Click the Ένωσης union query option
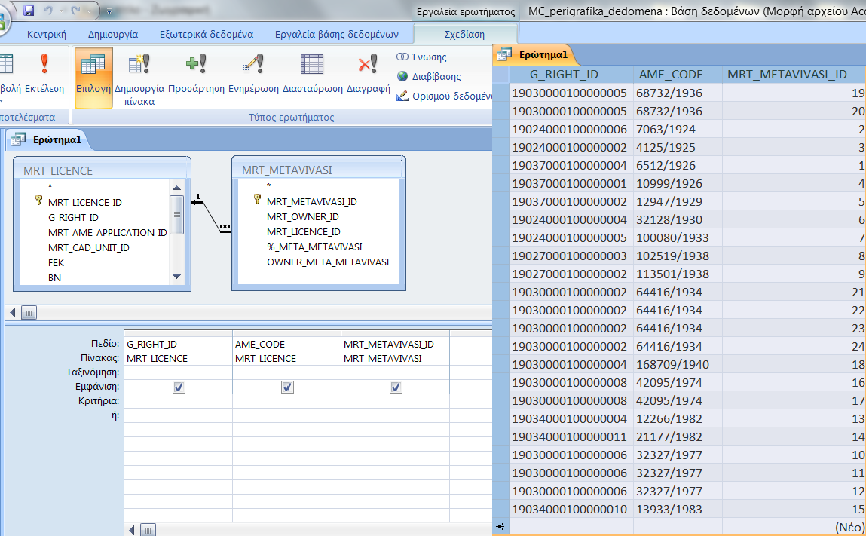Image resolution: width=866 pixels, height=536 pixels. tap(421, 57)
